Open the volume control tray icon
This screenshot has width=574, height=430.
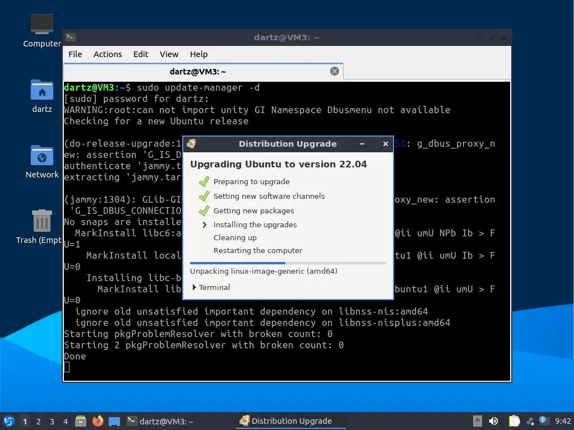click(493, 421)
